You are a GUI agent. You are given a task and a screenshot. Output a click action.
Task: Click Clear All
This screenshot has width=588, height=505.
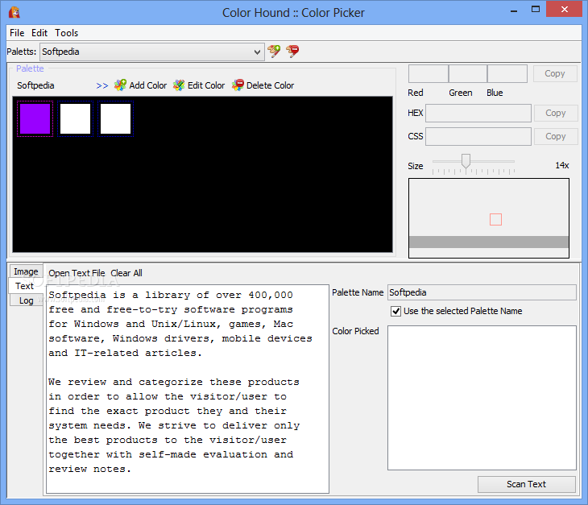126,273
